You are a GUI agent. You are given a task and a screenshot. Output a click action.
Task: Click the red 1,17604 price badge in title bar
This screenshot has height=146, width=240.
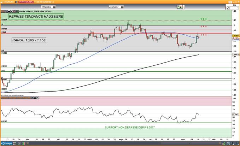pyautogui.click(x=26, y=2)
